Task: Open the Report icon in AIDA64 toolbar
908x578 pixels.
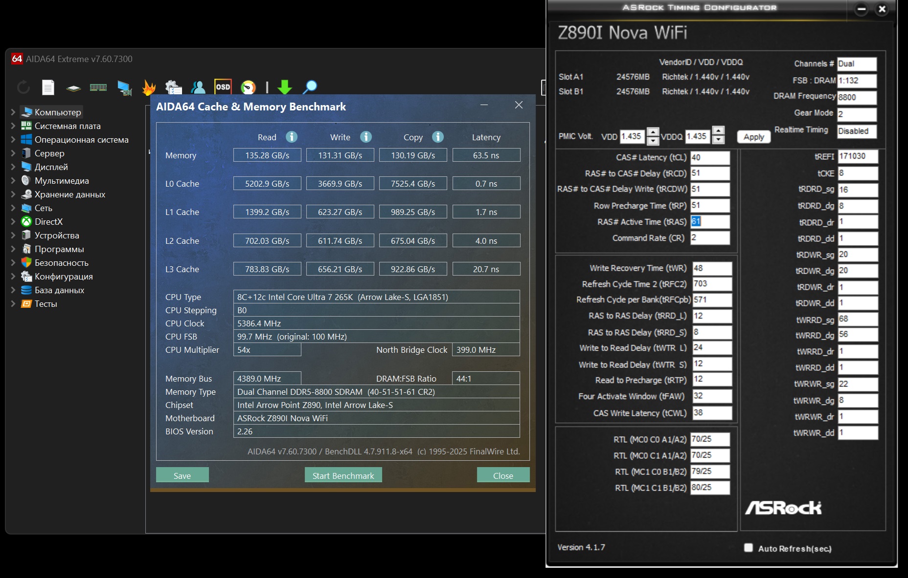Action: (x=48, y=87)
